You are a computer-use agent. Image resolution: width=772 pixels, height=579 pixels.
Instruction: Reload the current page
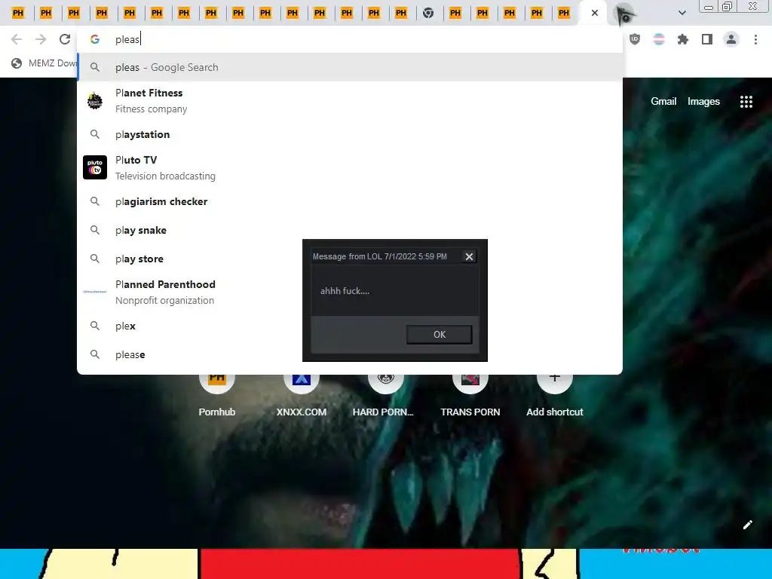click(x=65, y=39)
